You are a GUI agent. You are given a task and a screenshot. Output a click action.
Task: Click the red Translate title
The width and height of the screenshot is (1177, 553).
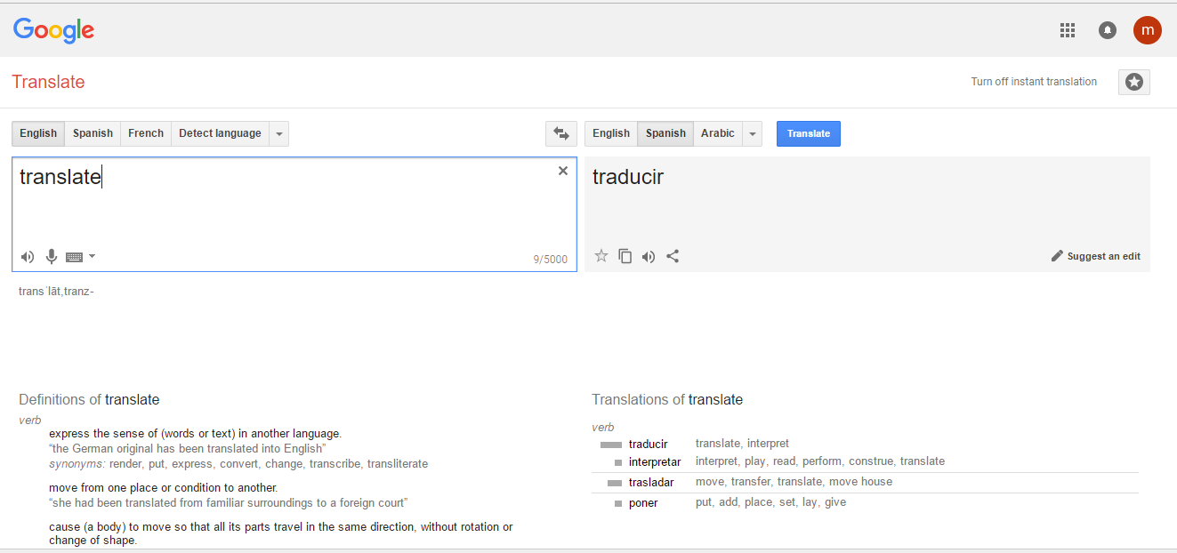48,82
